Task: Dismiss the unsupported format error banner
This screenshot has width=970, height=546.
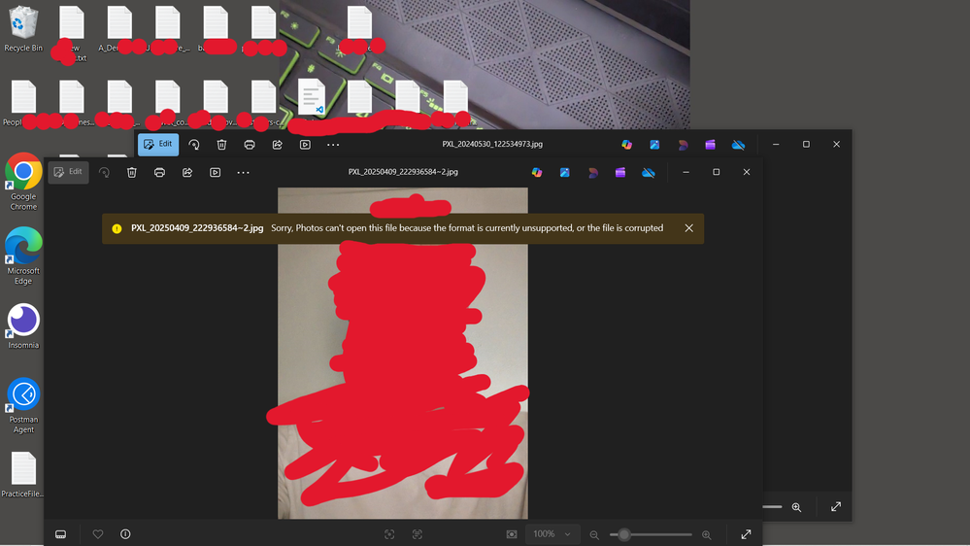Action: click(688, 227)
